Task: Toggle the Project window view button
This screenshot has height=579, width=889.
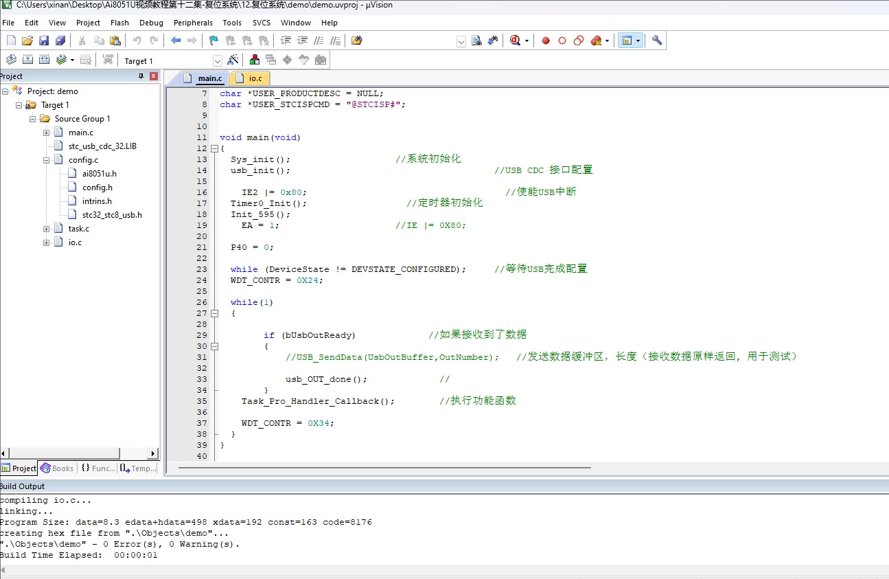Action: click(x=626, y=41)
